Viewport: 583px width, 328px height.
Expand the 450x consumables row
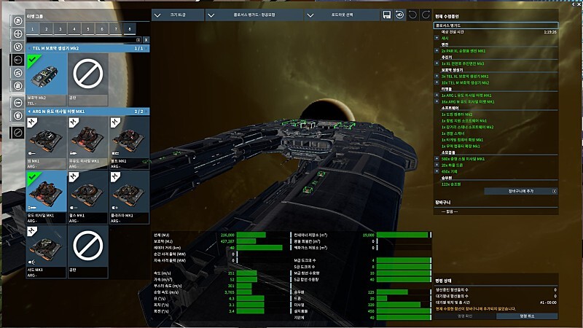[x=437, y=171]
